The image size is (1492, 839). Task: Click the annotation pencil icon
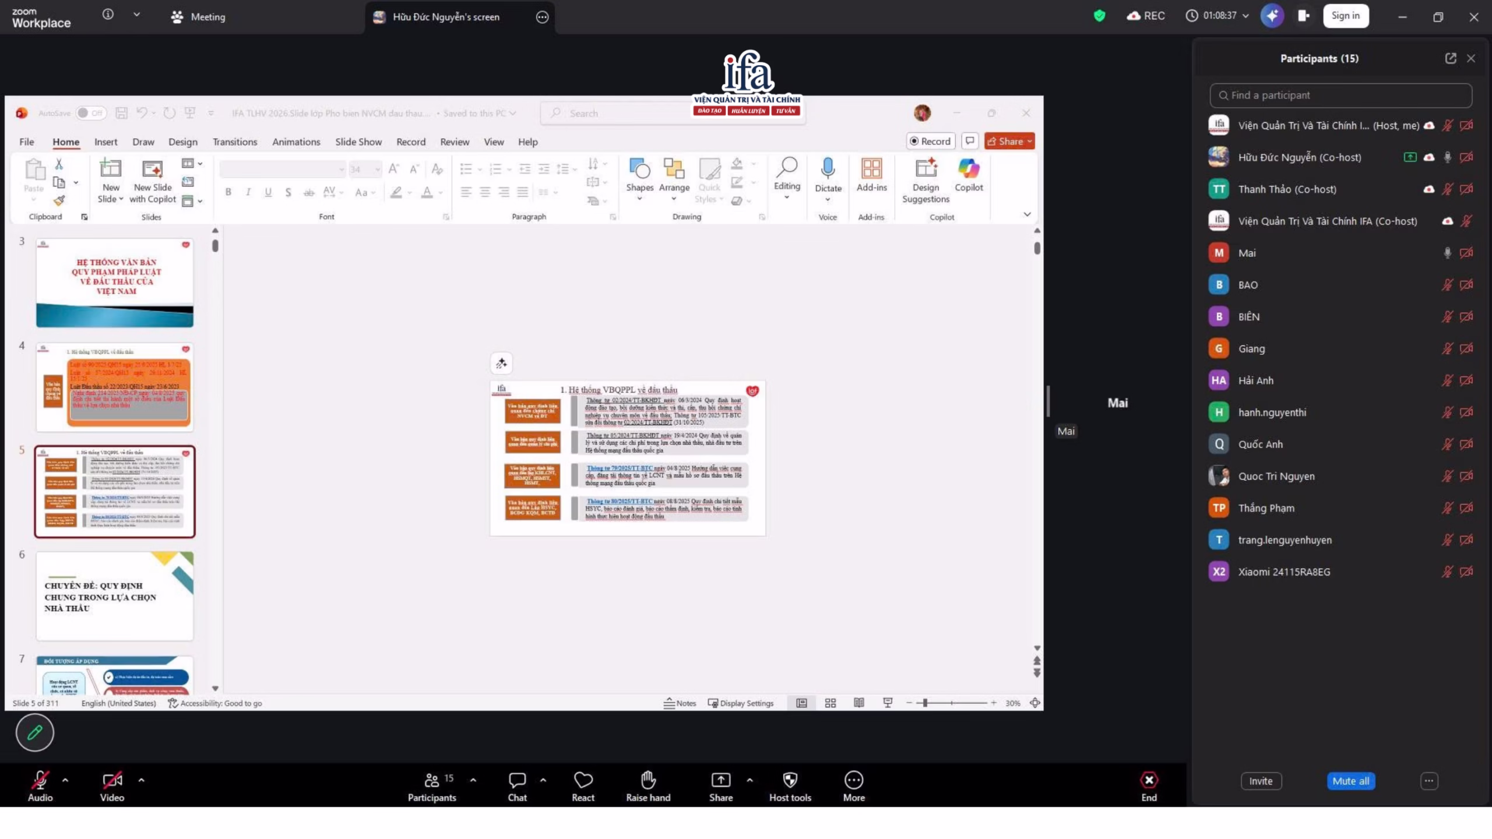[35, 732]
